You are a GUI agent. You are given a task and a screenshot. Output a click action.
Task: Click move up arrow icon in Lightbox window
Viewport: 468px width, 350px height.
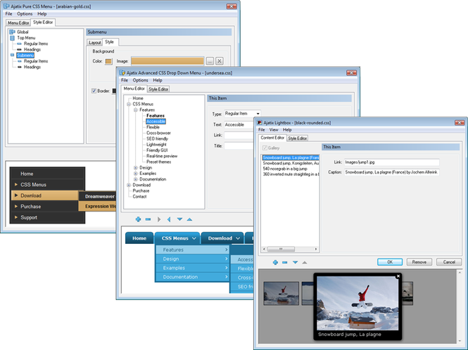point(305,262)
